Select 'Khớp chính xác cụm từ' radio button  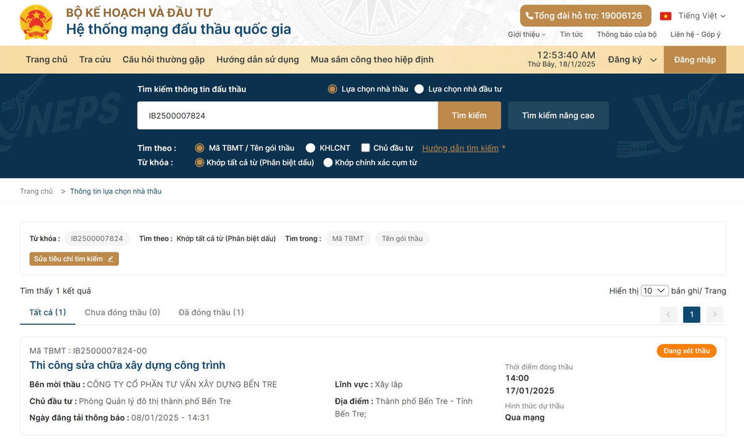[328, 162]
